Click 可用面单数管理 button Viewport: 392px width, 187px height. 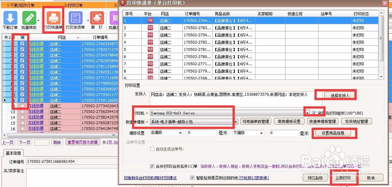point(256,121)
